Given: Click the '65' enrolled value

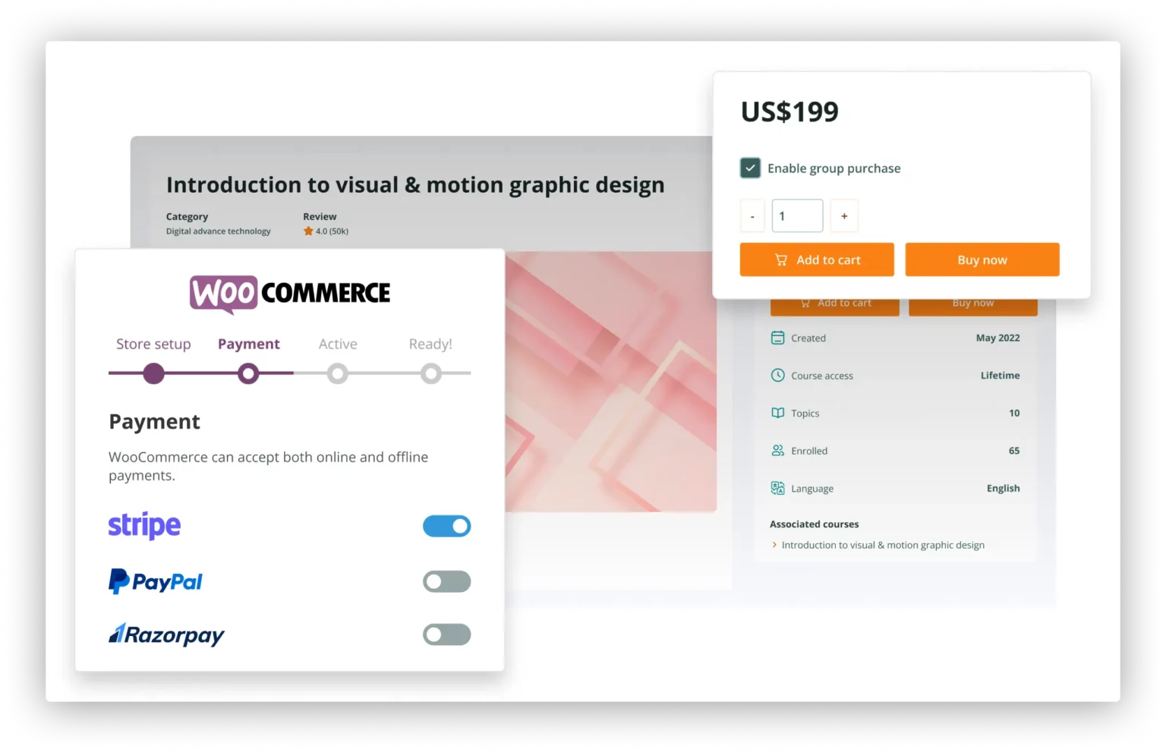Looking at the screenshot, I should click(x=1014, y=450).
